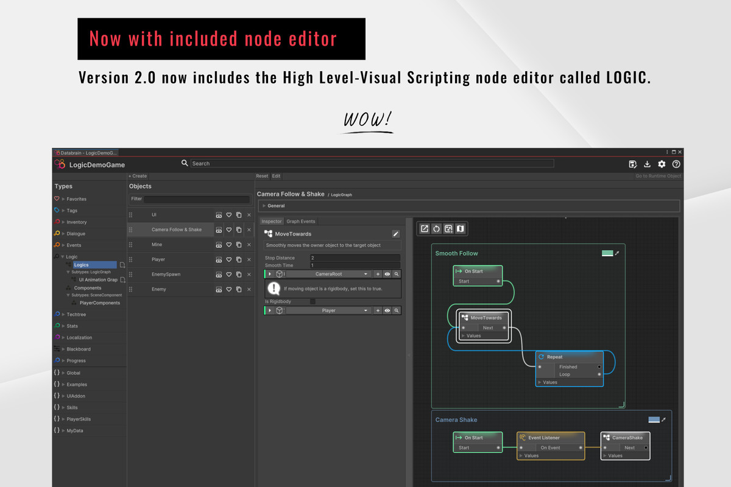The width and height of the screenshot is (731, 487).
Task: Expand the Favorites type category
Action: 63,199
